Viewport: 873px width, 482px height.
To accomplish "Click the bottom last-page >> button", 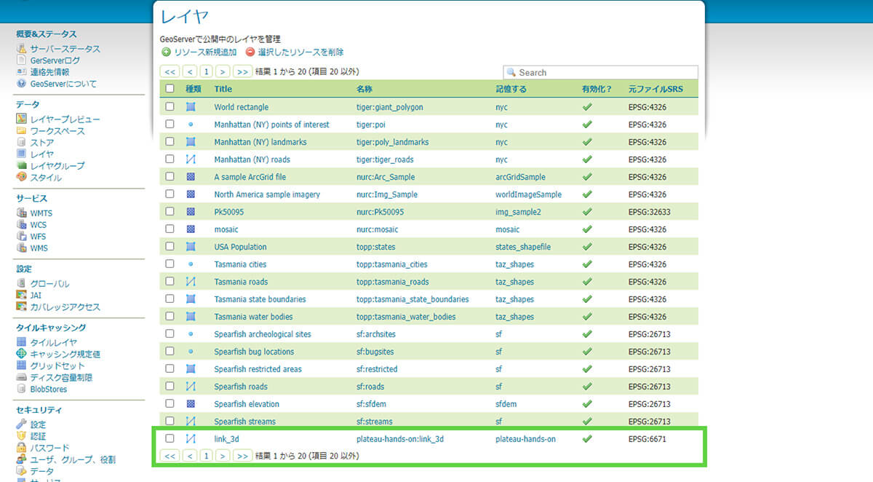I will point(243,456).
